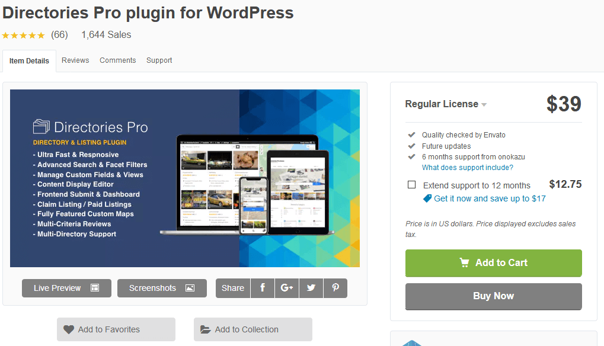Click the (66) ratings count
Viewport: 604px width, 346px height.
(x=59, y=34)
